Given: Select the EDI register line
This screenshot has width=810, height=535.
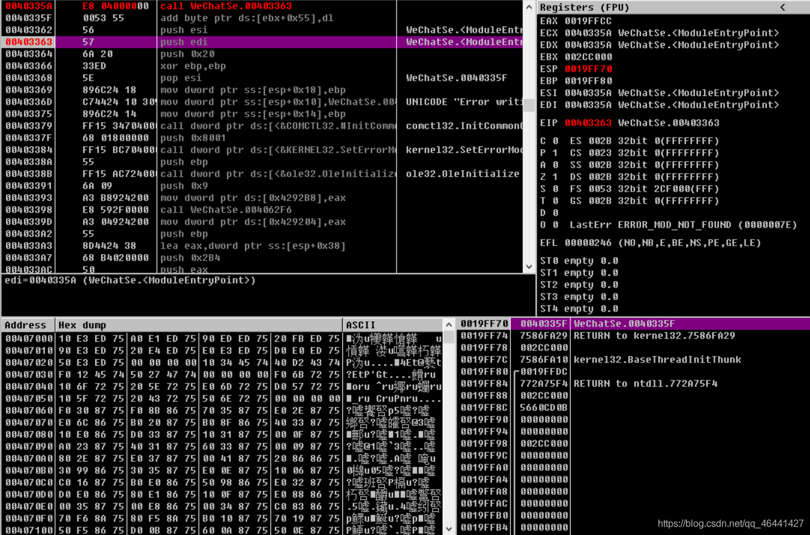Looking at the screenshot, I should pos(660,105).
